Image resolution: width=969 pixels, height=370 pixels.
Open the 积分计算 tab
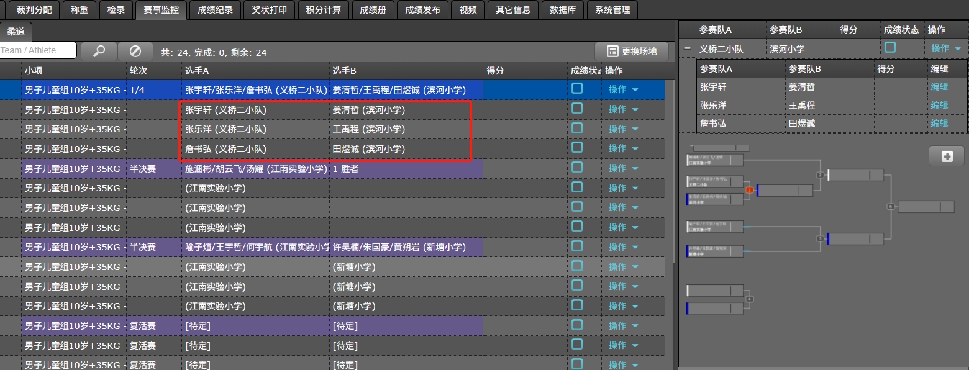324,10
